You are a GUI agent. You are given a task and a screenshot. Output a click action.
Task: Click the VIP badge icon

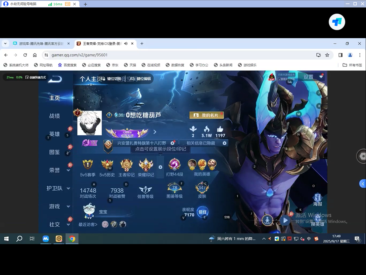tap(272, 77)
